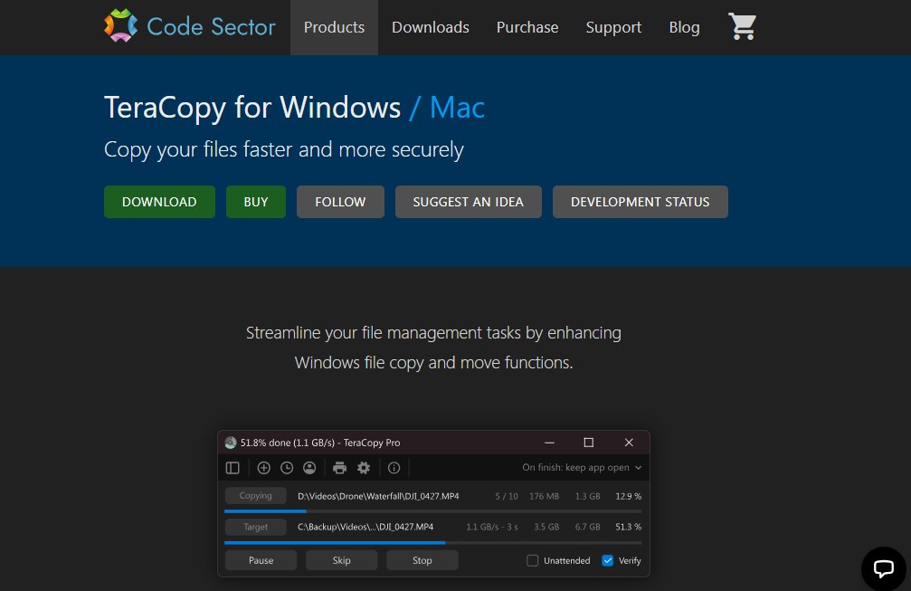
Task: Open the DEVELOPMENT STATUS button
Action: pyautogui.click(x=641, y=202)
